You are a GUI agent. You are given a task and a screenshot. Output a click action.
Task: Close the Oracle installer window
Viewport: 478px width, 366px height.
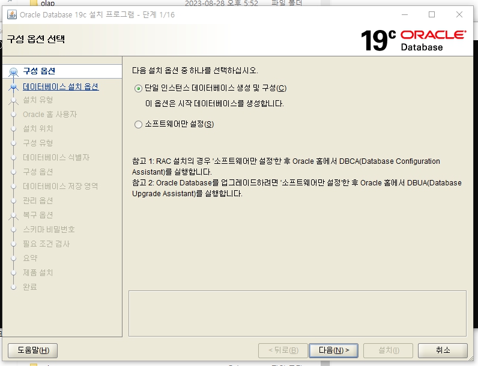(x=459, y=14)
